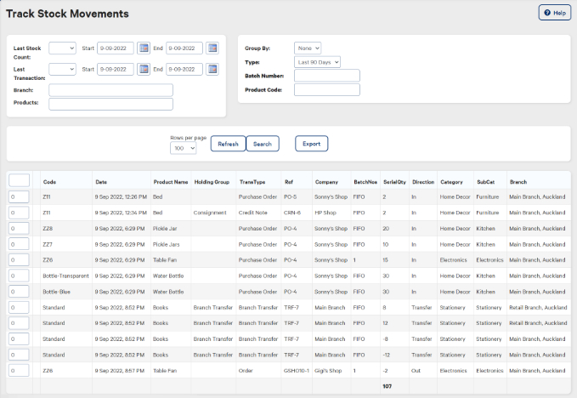Click the Help button
577x398 pixels.
(555, 13)
